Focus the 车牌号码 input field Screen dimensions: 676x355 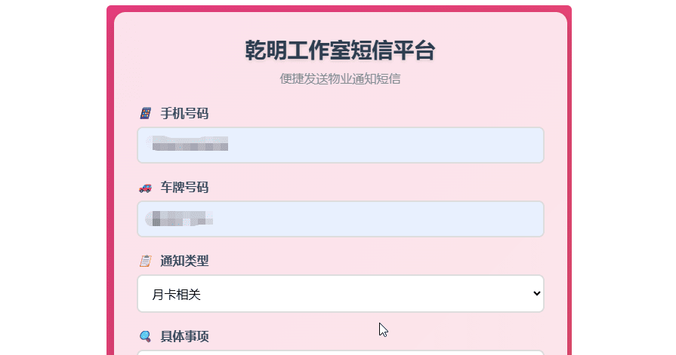pos(378,219)
